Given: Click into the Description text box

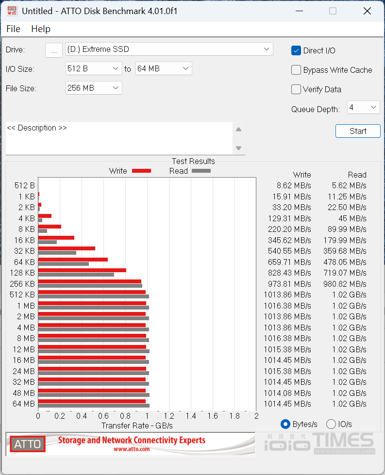Looking at the screenshot, I should [x=119, y=138].
